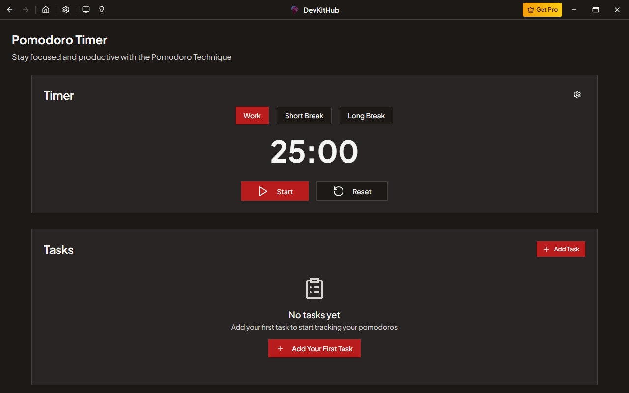Switch to Short Break mode
The width and height of the screenshot is (629, 393).
tap(304, 115)
